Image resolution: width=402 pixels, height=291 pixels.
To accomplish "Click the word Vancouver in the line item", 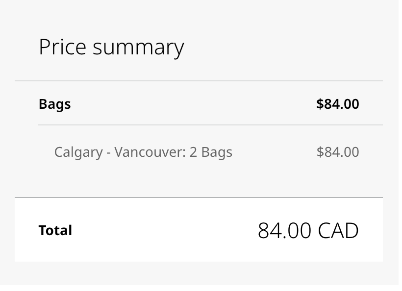I will coord(150,152).
